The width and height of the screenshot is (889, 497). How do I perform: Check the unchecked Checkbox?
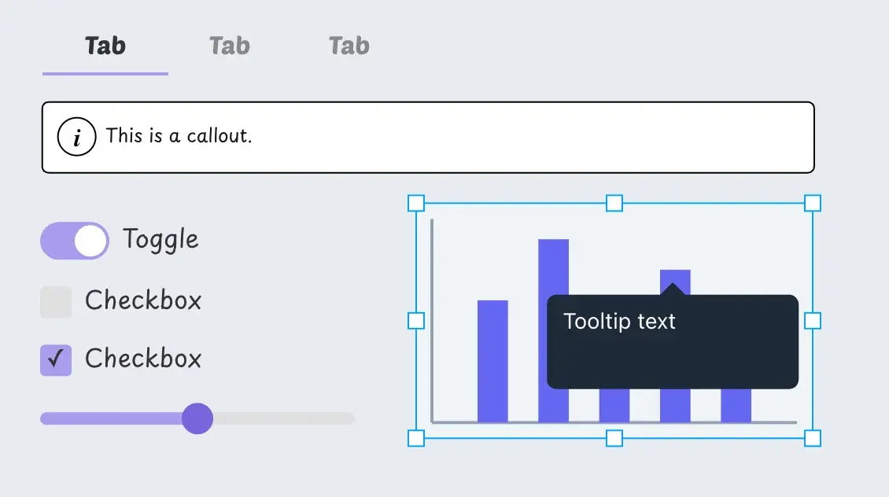(x=55, y=301)
